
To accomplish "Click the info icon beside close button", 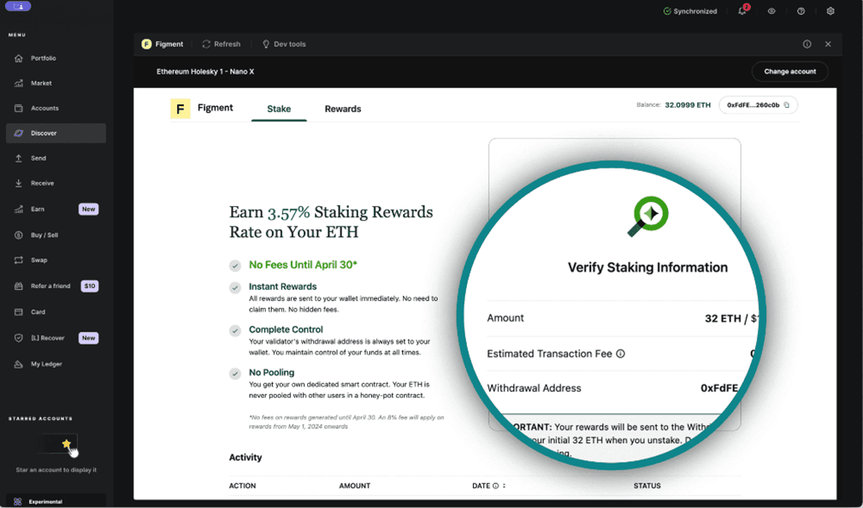I will pyautogui.click(x=807, y=44).
